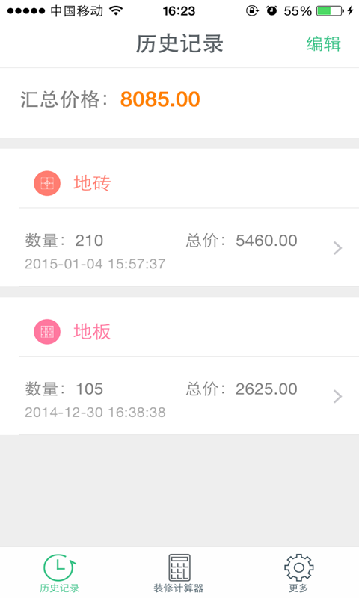
Task: Tap the 编辑 edit button
Action: click(x=324, y=43)
